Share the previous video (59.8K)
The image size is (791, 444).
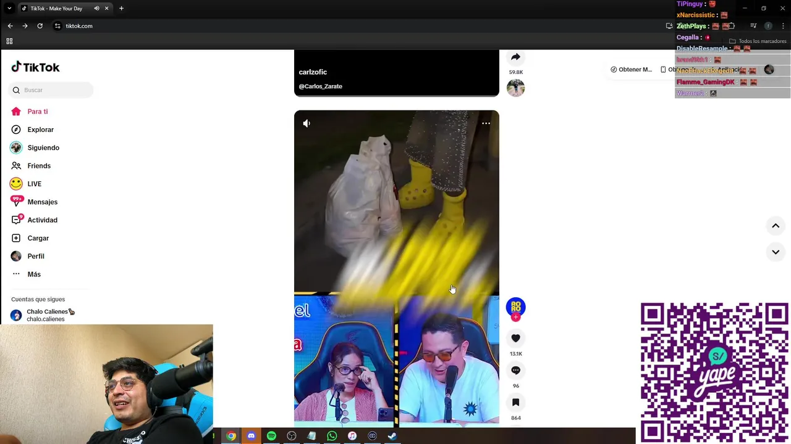[x=515, y=57]
